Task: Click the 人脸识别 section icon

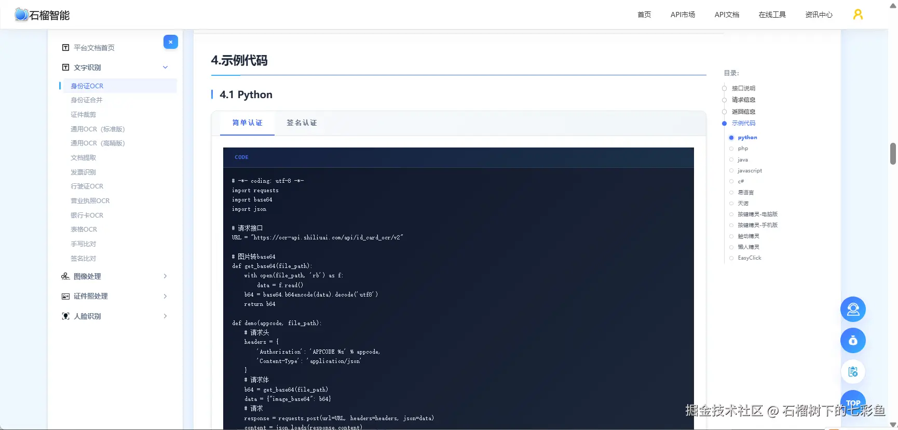Action: [65, 316]
